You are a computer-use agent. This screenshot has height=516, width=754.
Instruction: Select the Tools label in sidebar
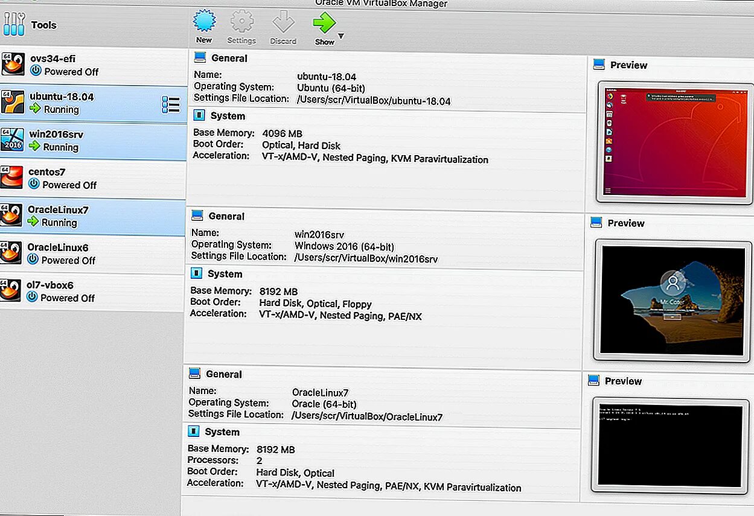[x=43, y=25]
